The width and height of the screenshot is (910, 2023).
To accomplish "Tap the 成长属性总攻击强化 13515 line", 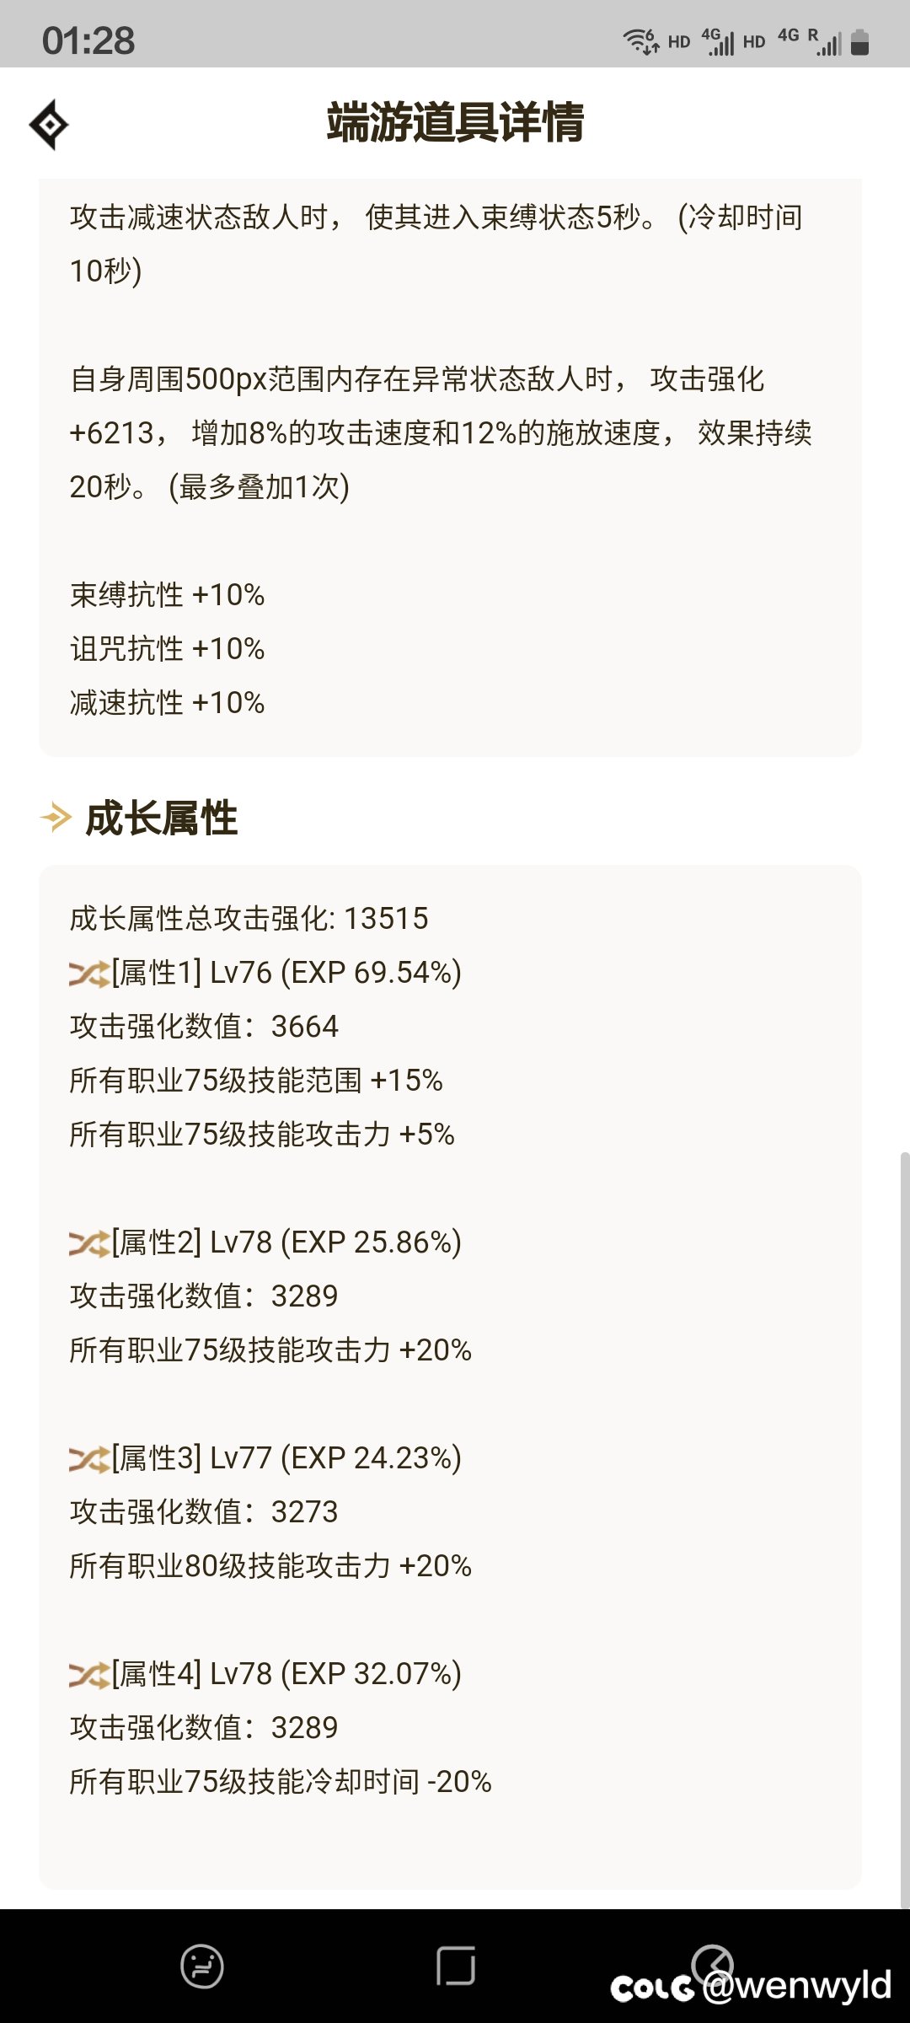I will [249, 919].
